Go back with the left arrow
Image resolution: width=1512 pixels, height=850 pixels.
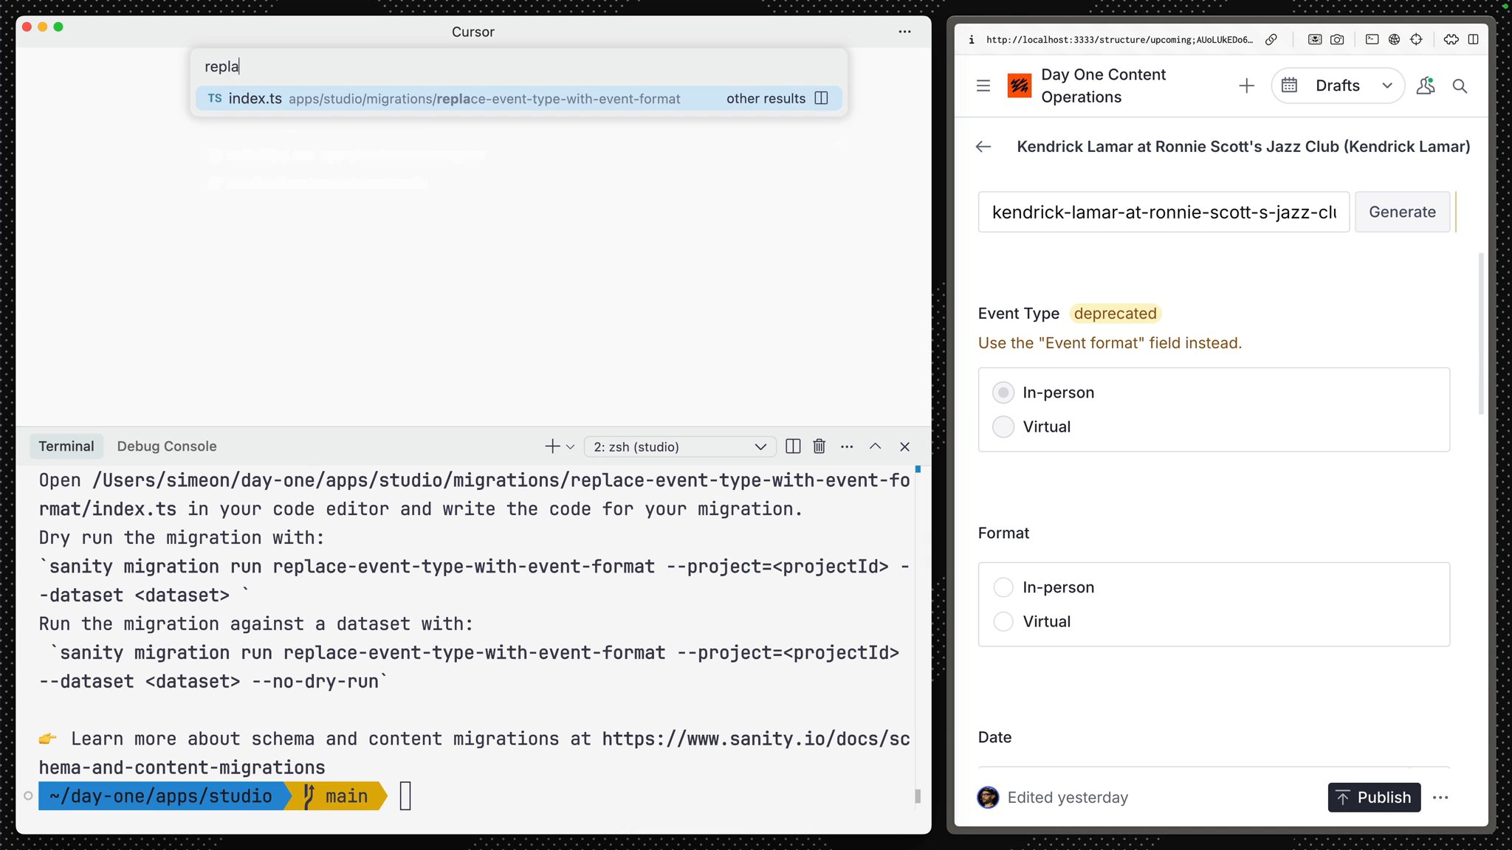983,147
